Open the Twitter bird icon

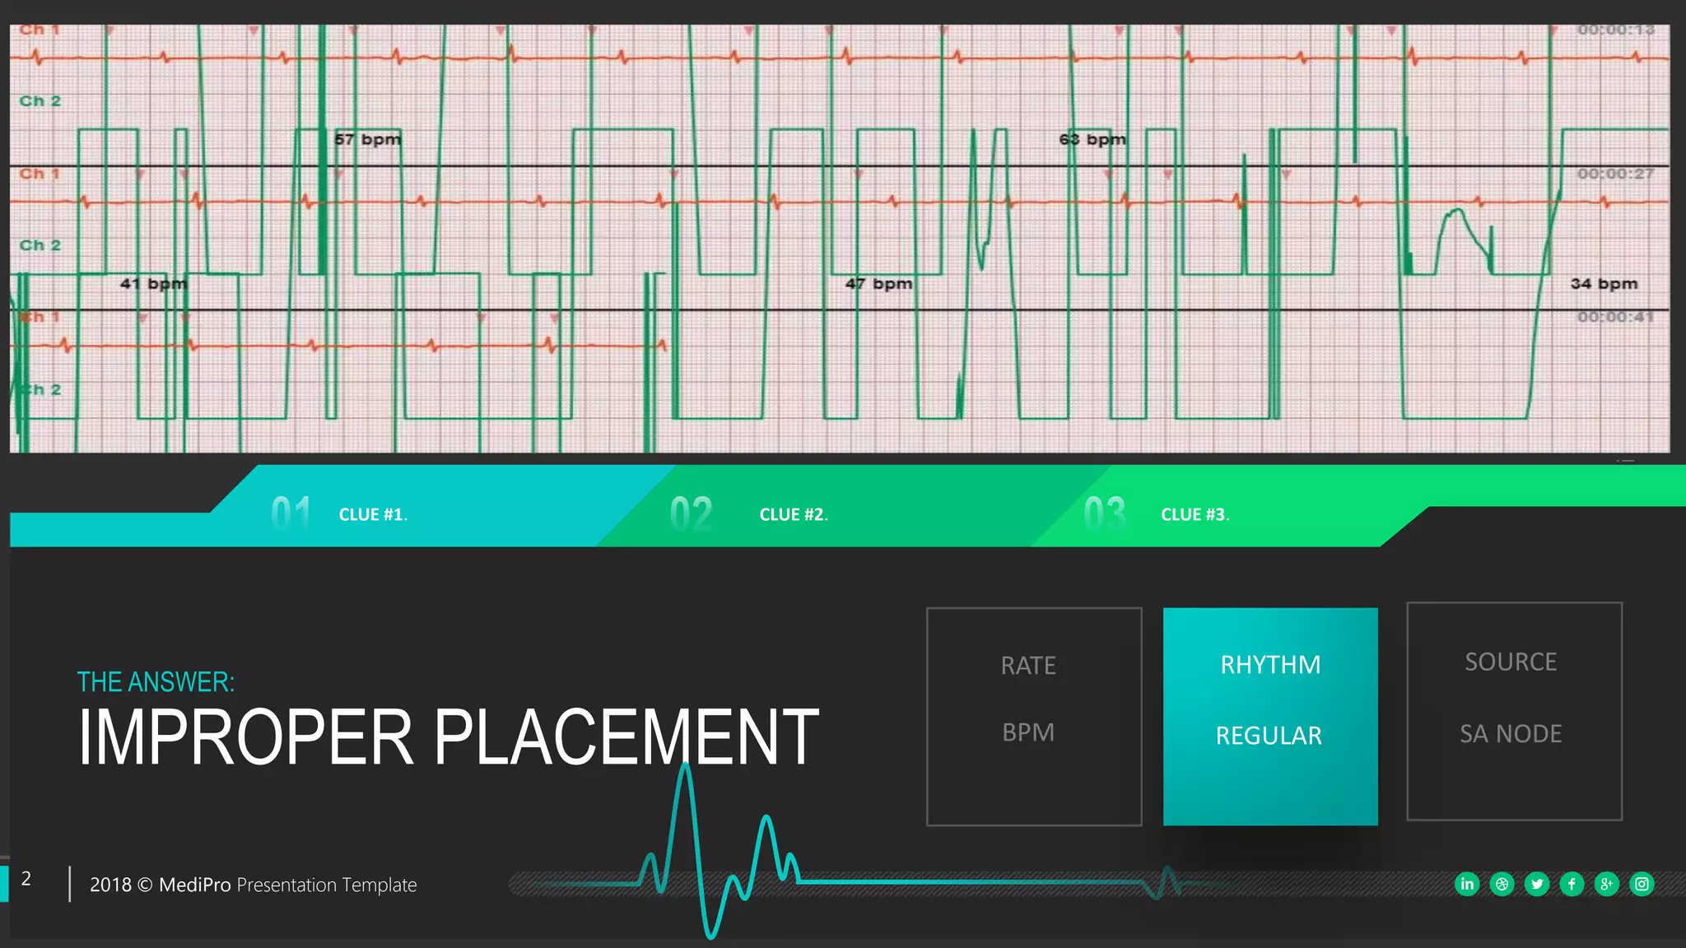coord(1537,884)
